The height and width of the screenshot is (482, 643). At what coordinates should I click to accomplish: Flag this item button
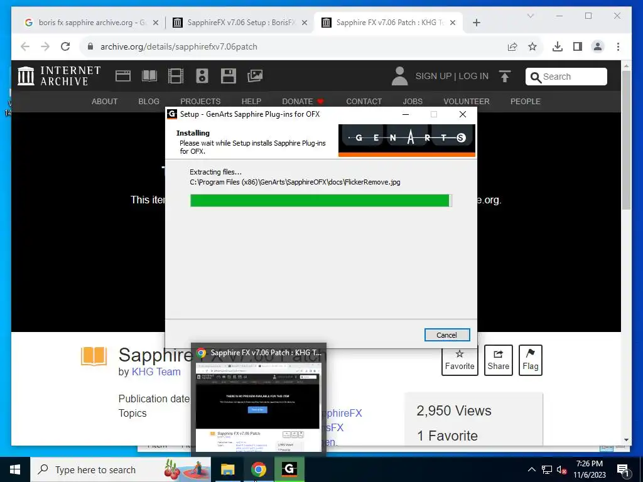(x=530, y=360)
